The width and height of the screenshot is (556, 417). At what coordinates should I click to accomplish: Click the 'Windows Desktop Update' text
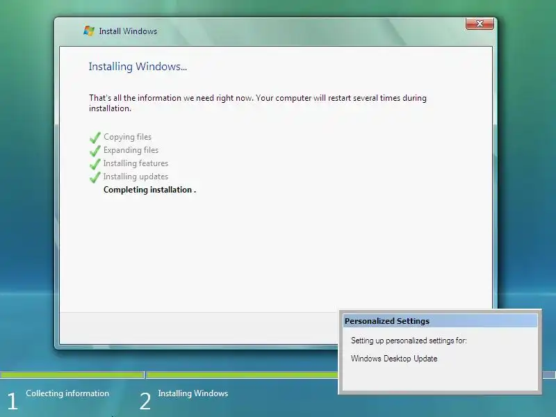[394, 359]
